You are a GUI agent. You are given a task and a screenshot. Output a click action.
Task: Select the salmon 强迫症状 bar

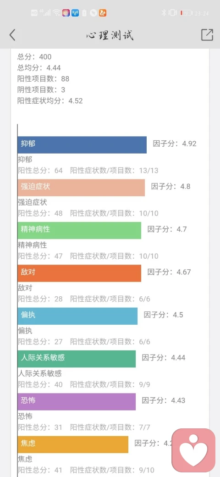click(x=81, y=188)
